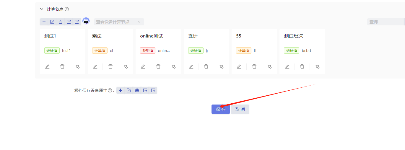
Task: Click the copy-add icon on 55 card
Action: click(270, 67)
